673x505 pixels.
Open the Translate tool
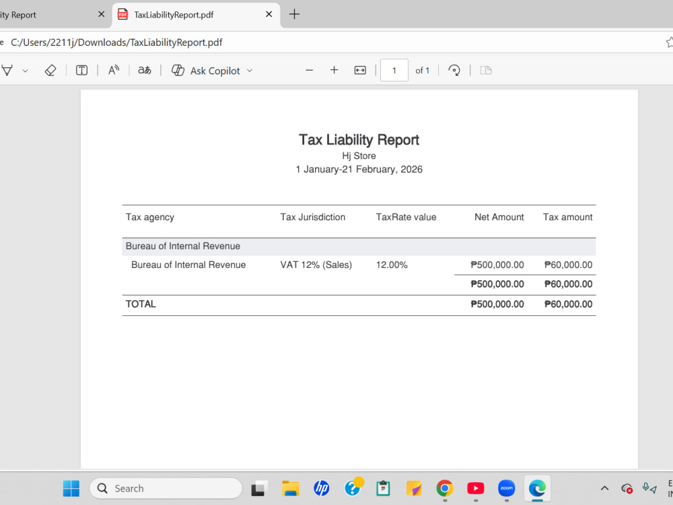(145, 71)
